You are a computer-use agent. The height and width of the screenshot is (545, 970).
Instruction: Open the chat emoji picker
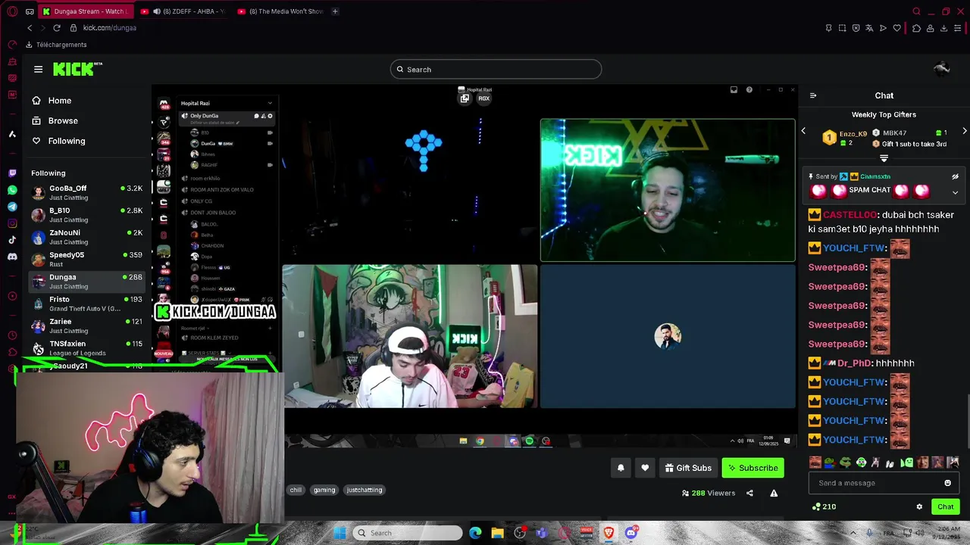947,483
